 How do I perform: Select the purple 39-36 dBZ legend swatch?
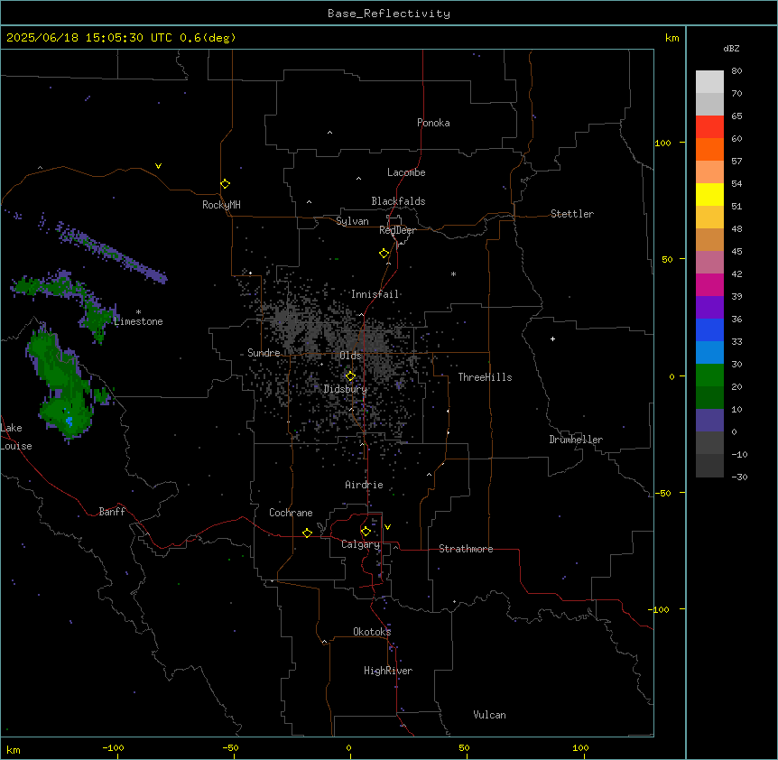pos(709,307)
